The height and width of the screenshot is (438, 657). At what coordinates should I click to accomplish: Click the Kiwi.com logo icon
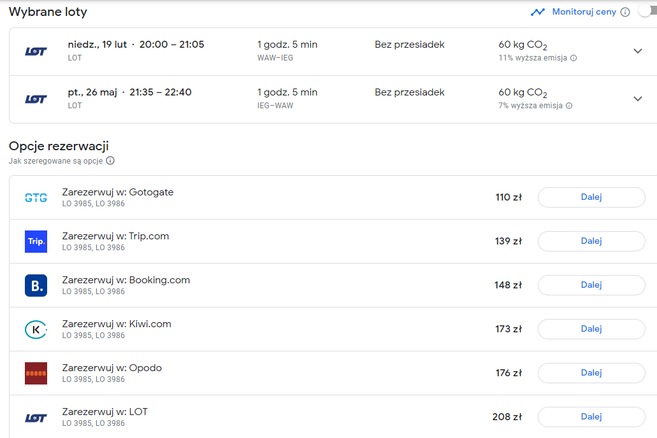36,330
